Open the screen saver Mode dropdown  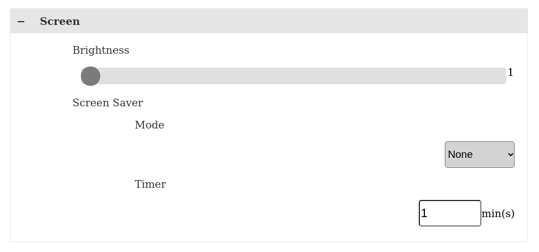point(479,155)
